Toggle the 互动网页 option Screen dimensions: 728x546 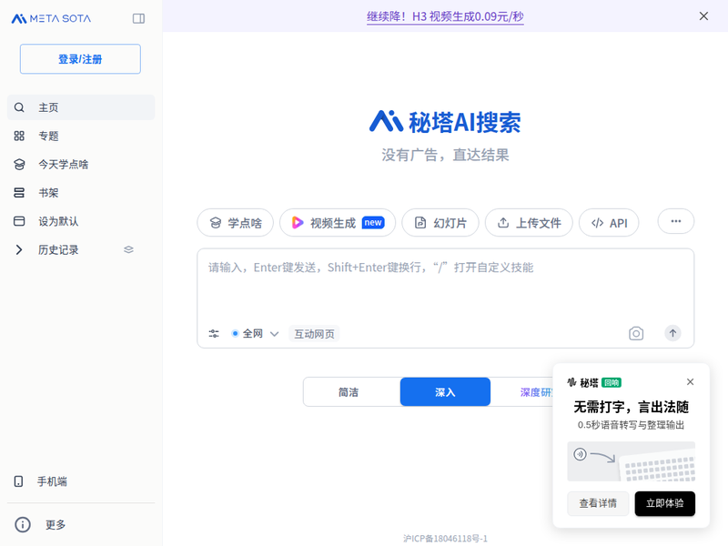click(314, 333)
